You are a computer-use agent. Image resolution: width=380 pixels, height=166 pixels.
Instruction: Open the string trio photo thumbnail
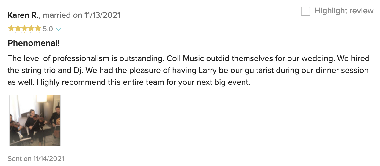(35, 120)
